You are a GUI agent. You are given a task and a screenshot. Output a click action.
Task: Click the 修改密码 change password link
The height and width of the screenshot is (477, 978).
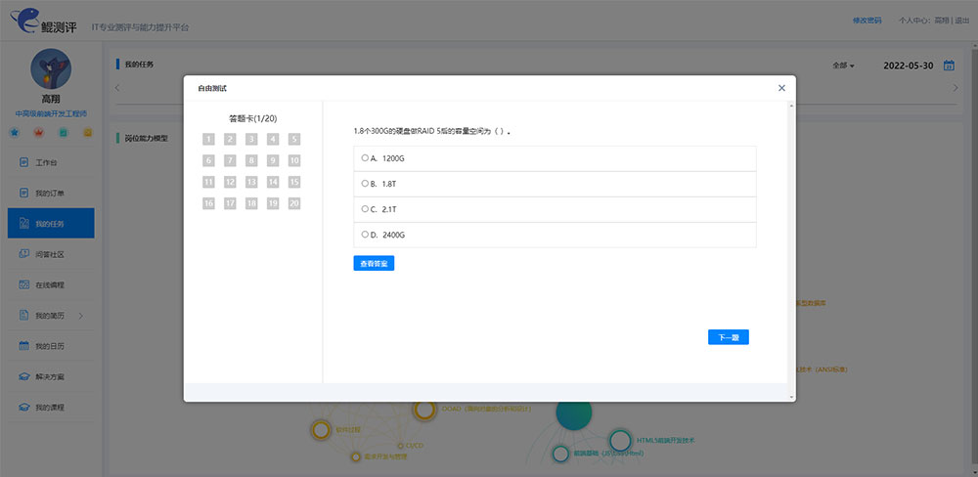pos(839,21)
